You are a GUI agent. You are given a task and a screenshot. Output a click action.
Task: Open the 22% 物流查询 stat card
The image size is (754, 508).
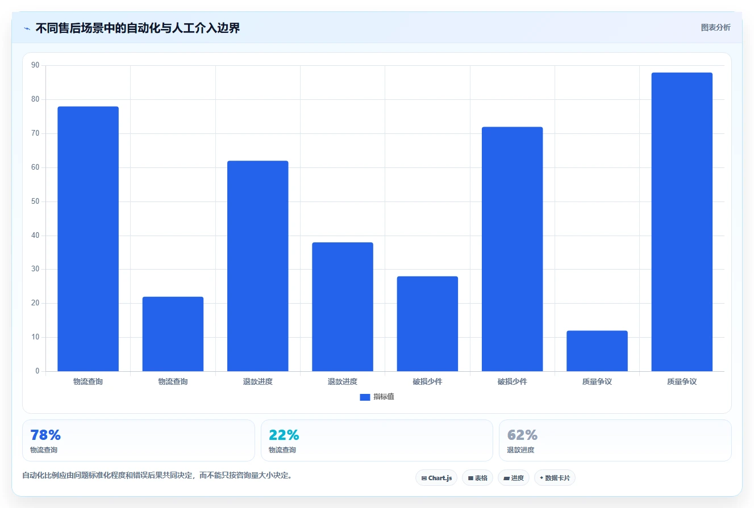(x=377, y=440)
